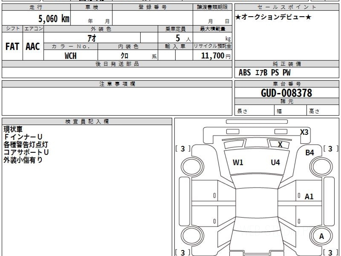The height and width of the screenshot is (256, 341).
Task: Click the エアコン header cell
Action: point(33,29)
